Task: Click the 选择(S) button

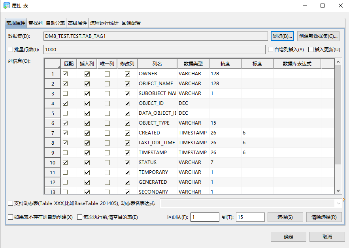Action: (285, 217)
